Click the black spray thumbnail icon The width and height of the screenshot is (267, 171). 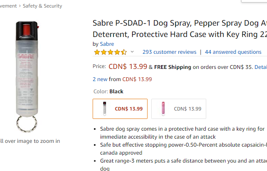104,109
